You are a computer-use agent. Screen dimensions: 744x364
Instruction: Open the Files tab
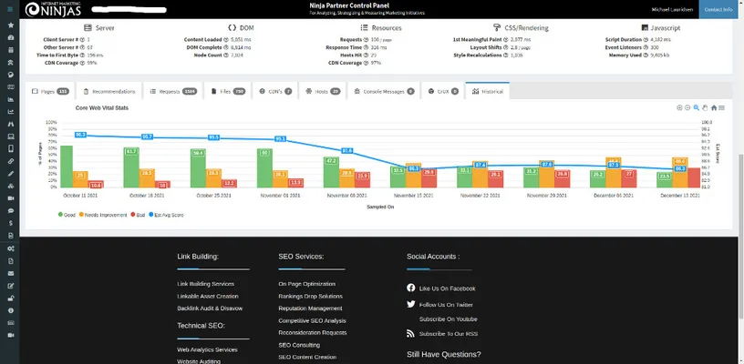click(226, 92)
